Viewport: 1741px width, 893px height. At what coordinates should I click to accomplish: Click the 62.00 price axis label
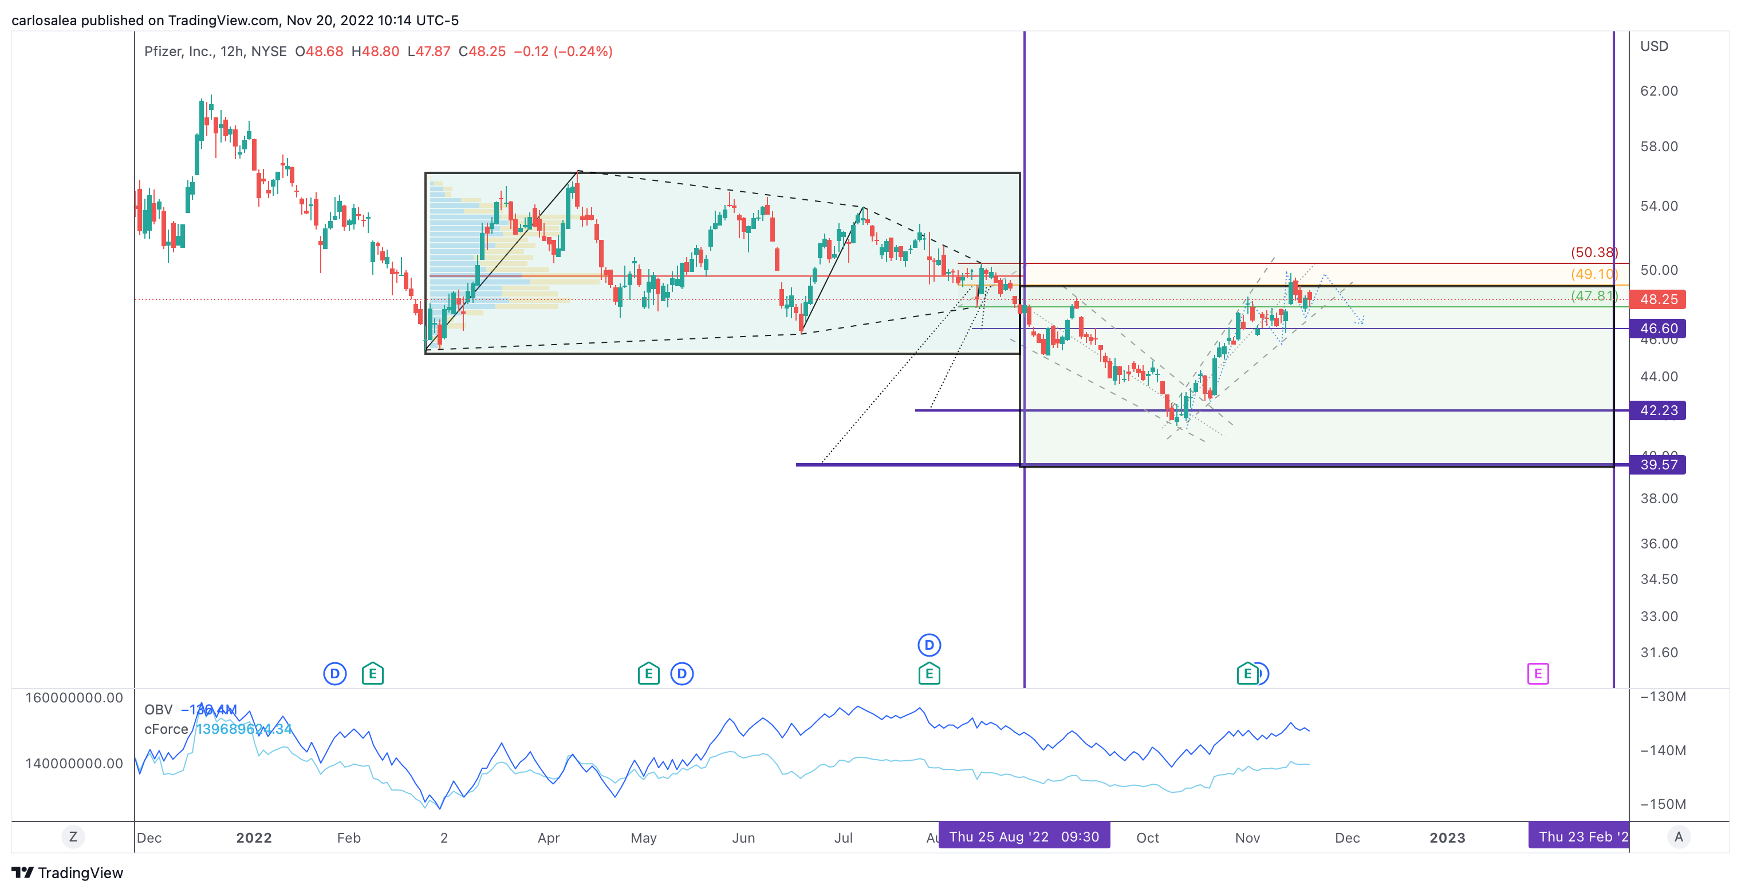1659,90
